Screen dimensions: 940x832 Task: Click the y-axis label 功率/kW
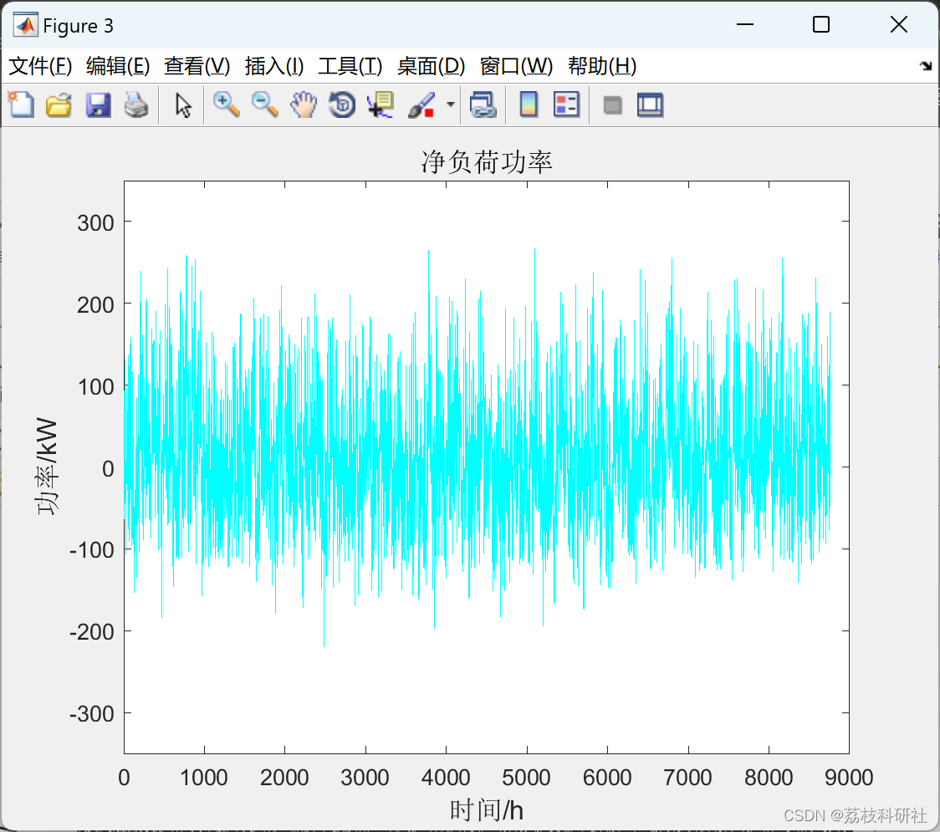(47, 467)
